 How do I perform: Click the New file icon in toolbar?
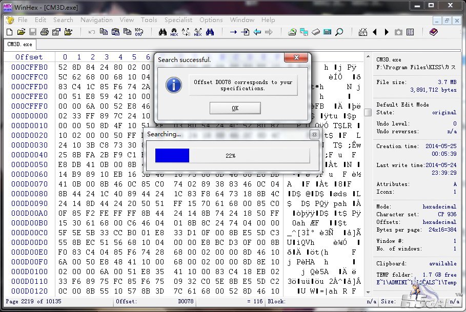9,32
